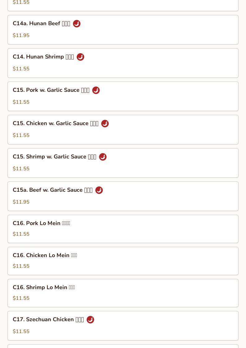Open C15. Shrimp w. Garlic Sauce
This screenshot has width=246, height=348.
coord(123,163)
